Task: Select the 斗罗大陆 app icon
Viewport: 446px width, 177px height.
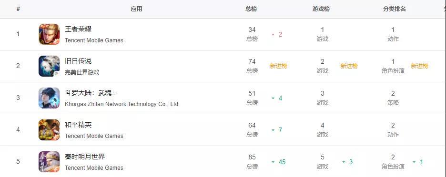Action: pos(49,98)
